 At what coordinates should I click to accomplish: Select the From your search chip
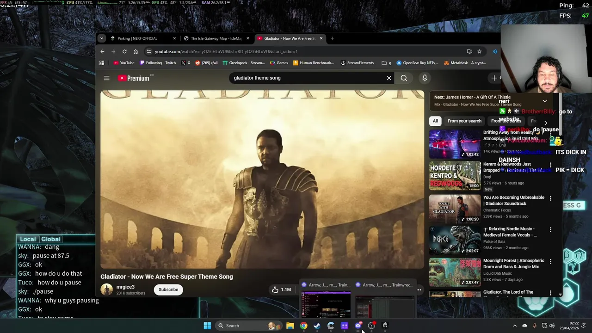pos(464,121)
